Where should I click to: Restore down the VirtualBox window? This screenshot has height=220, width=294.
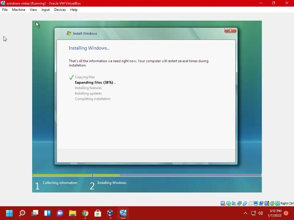[x=274, y=3]
